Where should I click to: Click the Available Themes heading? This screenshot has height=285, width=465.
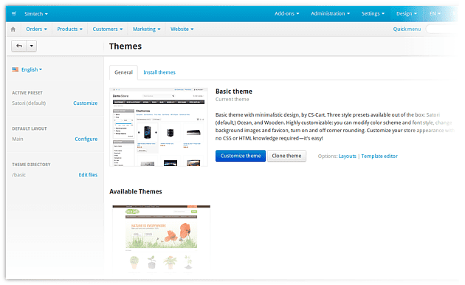coord(136,191)
